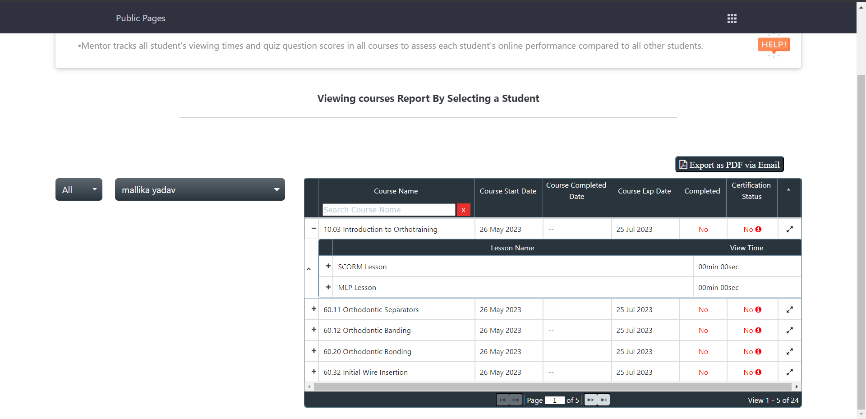This screenshot has width=866, height=419.
Task: Expand the 60.32 Initial Wire Insertion row
Action: pyautogui.click(x=313, y=372)
